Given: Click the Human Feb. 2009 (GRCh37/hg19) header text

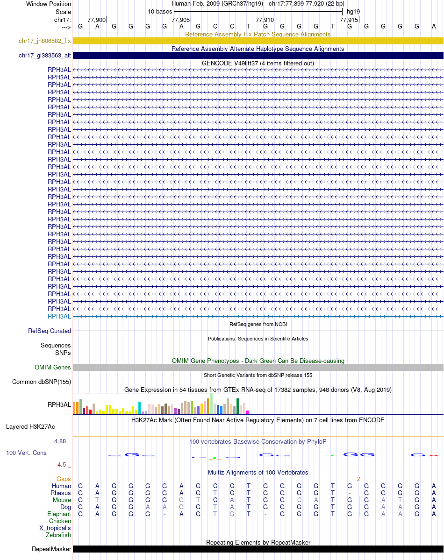Looking at the screenshot, I should click(x=217, y=4).
